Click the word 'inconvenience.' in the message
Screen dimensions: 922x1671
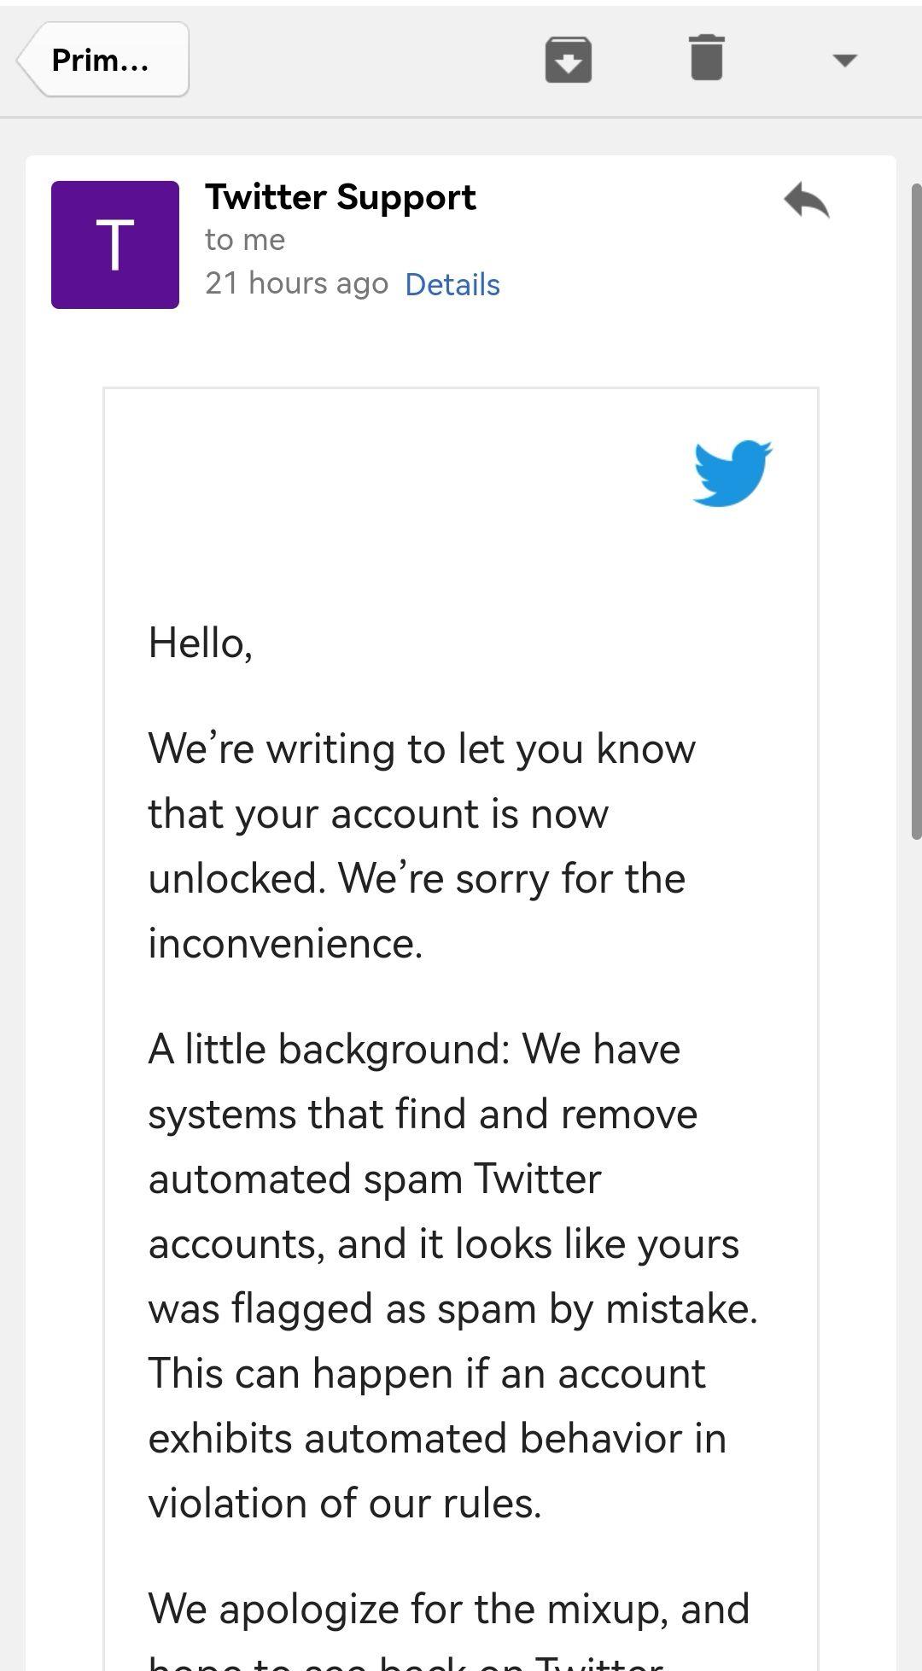(x=286, y=943)
